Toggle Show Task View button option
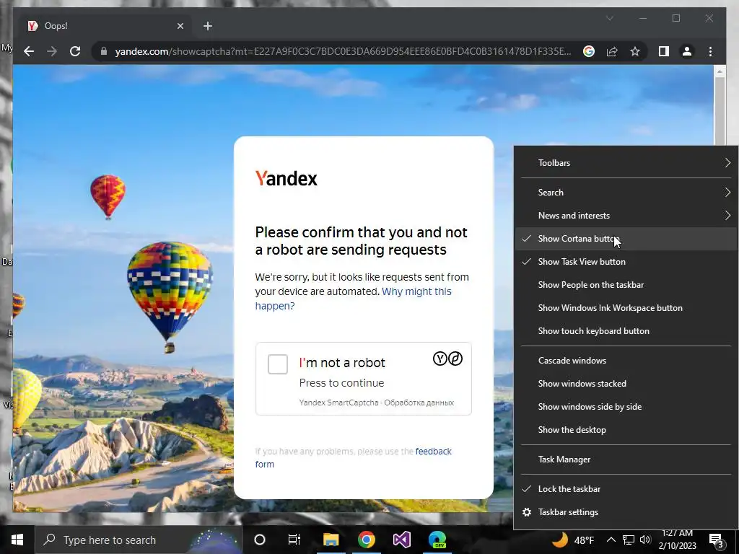 point(626,261)
